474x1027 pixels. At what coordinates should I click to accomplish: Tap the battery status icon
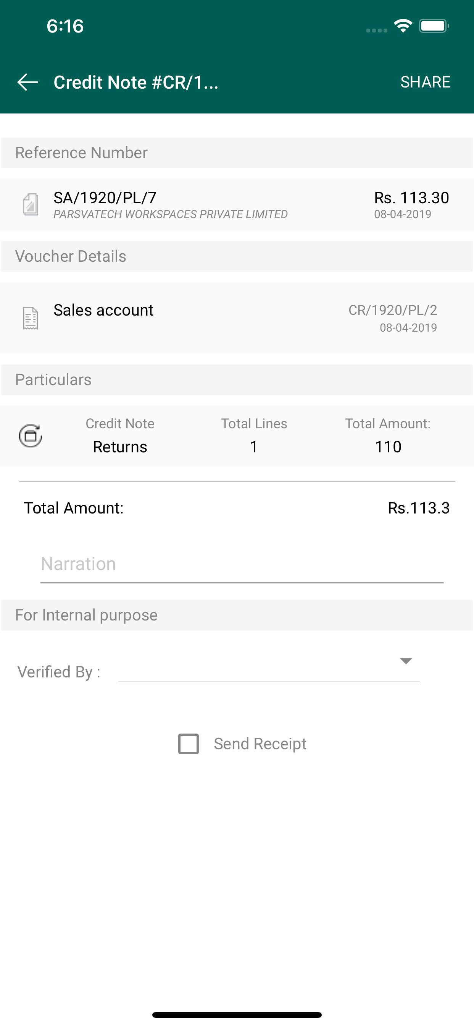click(434, 26)
